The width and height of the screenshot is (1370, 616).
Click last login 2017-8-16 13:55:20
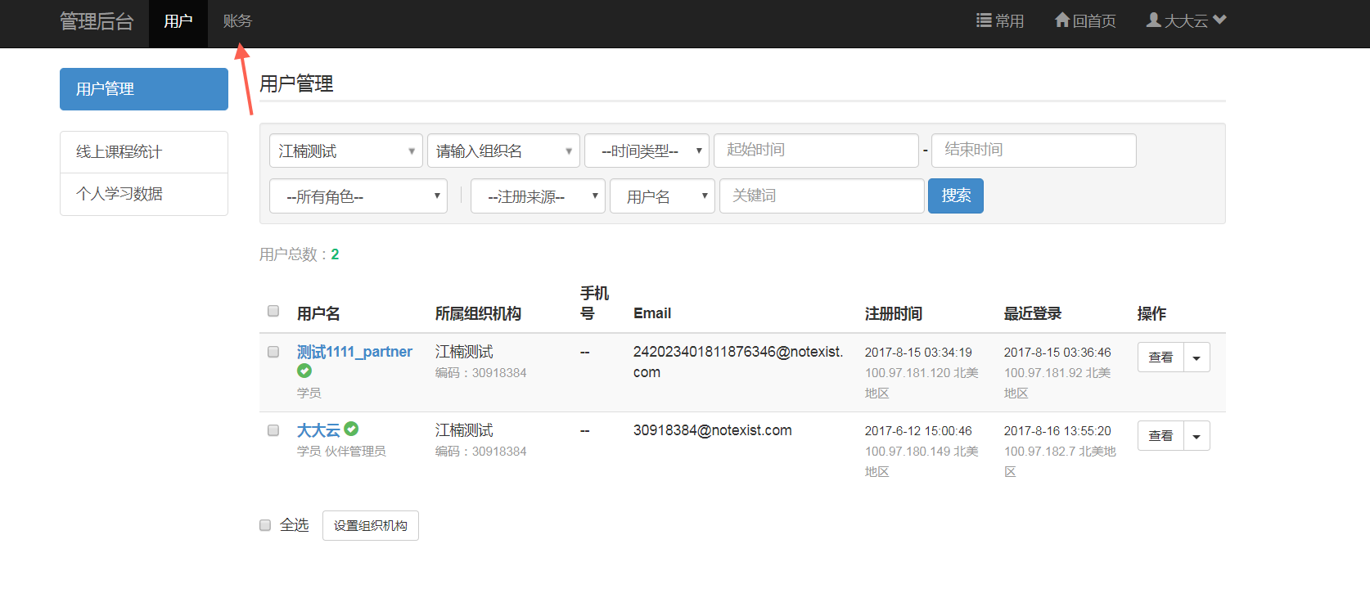[x=1057, y=431]
